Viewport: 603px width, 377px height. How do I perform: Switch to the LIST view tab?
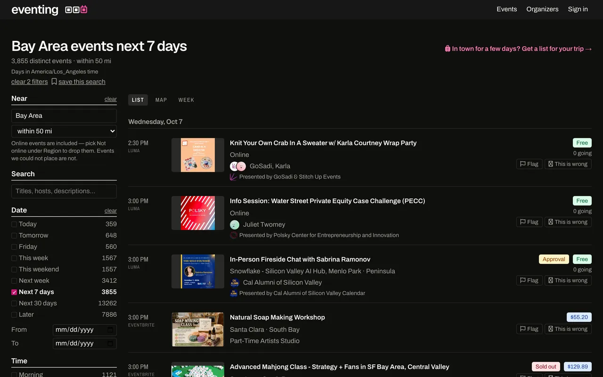coord(138,100)
